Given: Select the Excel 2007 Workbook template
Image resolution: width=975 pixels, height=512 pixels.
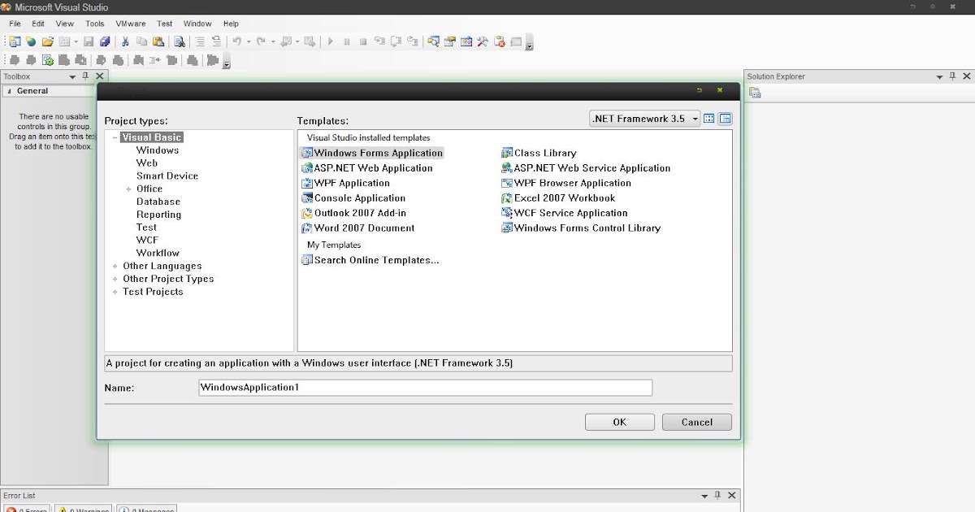Looking at the screenshot, I should [x=558, y=198].
